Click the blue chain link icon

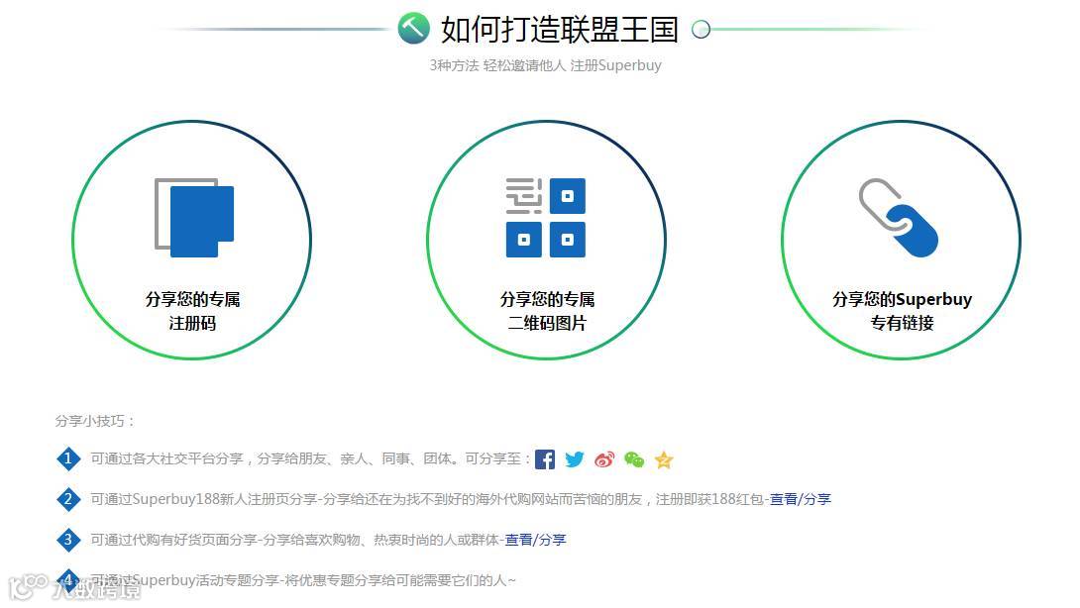tap(899, 218)
